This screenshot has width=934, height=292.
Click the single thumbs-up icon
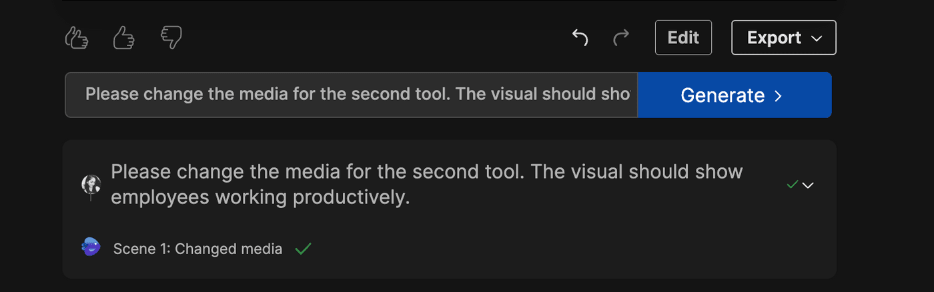[x=123, y=38]
